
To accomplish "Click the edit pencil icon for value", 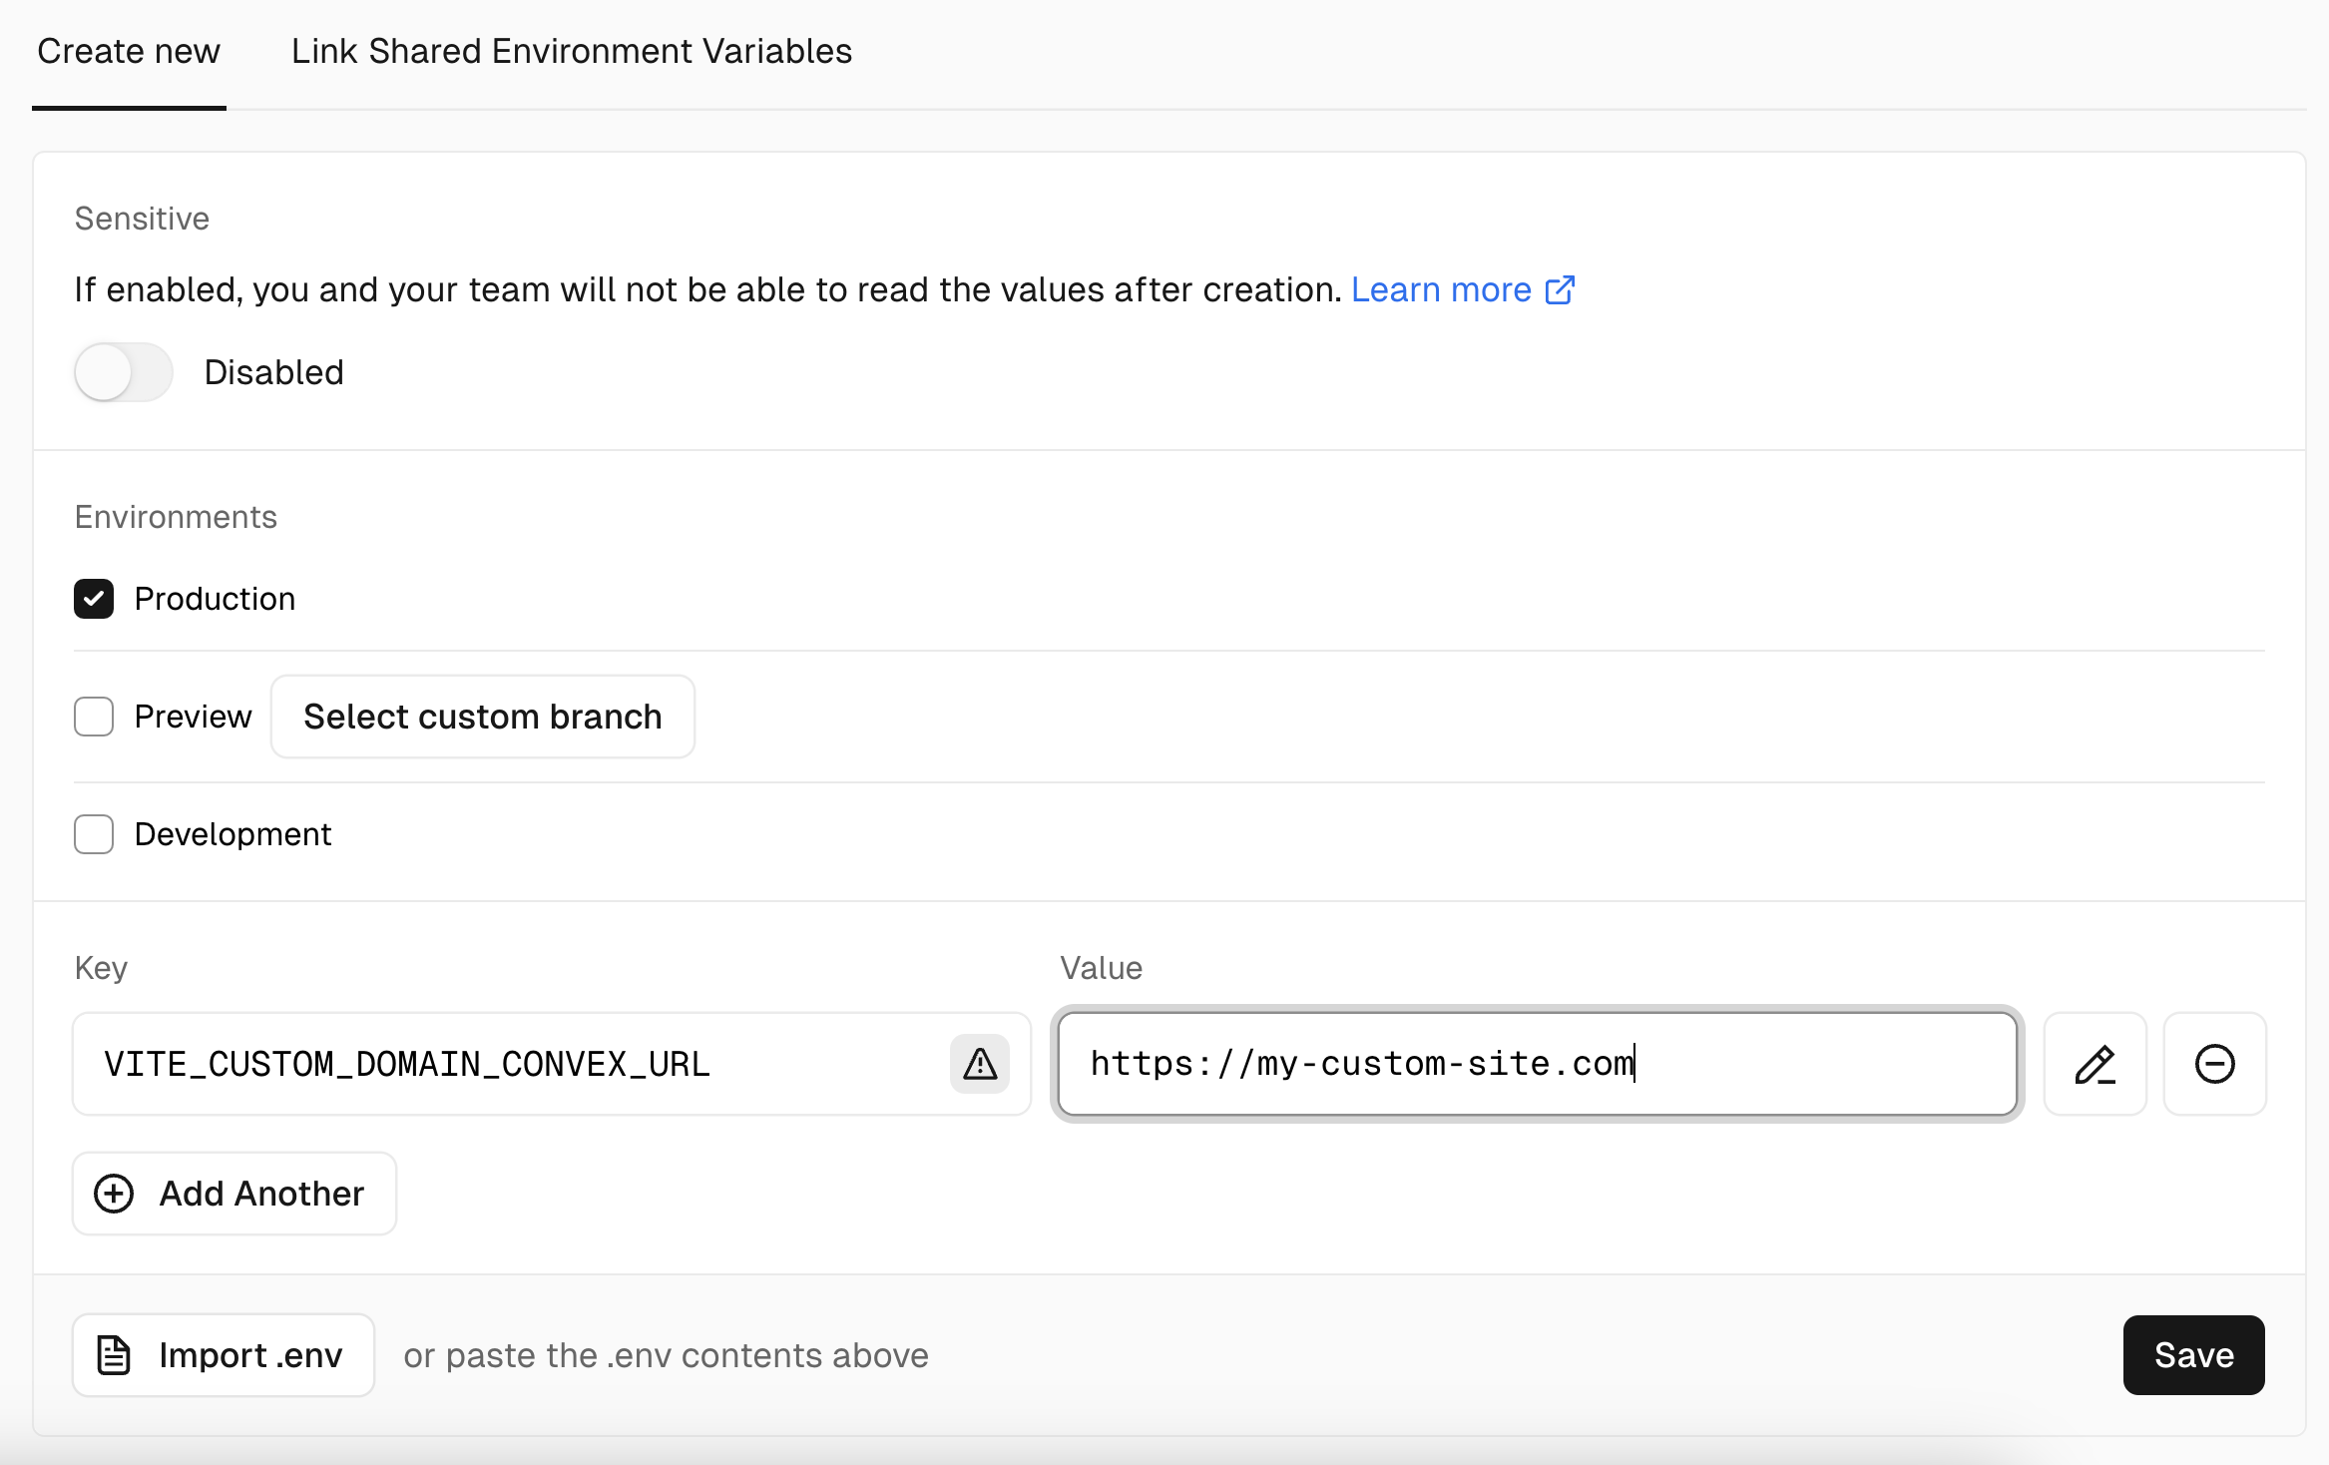I will point(2095,1063).
